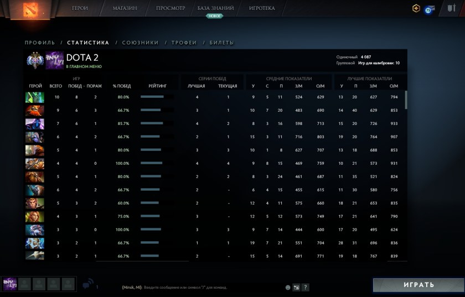Sort table by the ГЕРОЙ column header

click(x=35, y=86)
